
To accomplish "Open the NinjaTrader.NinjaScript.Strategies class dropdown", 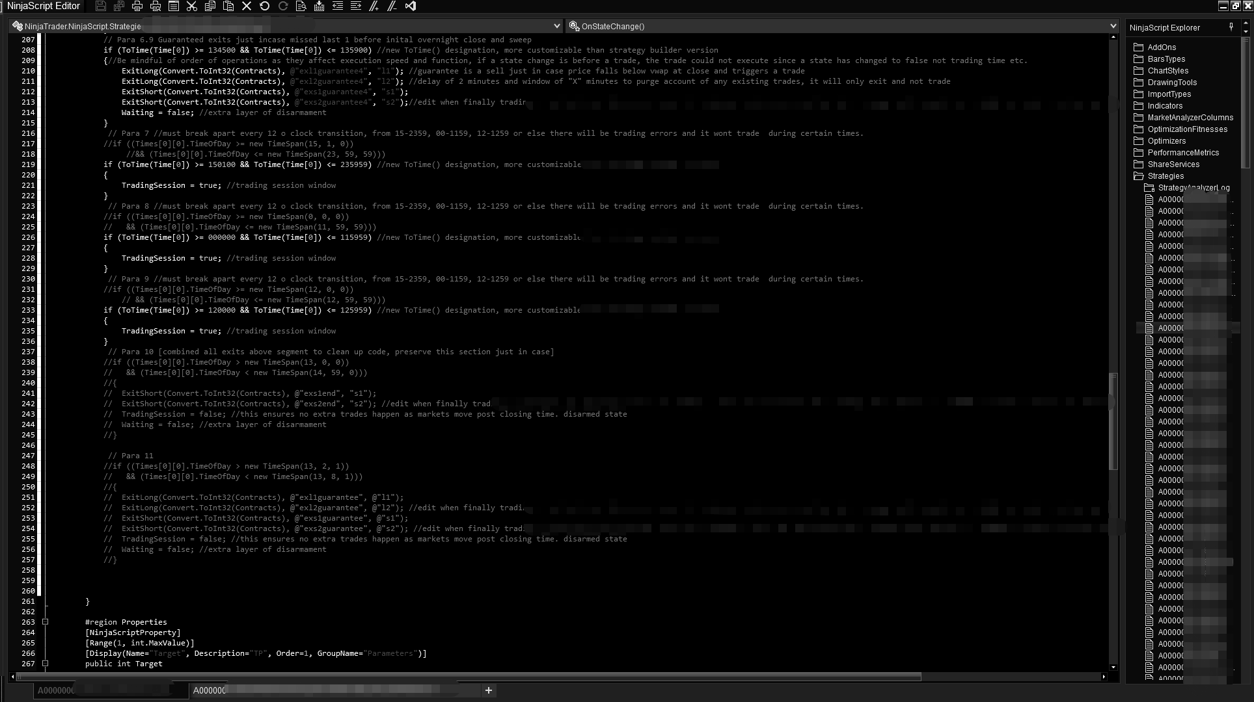I will [x=556, y=26].
